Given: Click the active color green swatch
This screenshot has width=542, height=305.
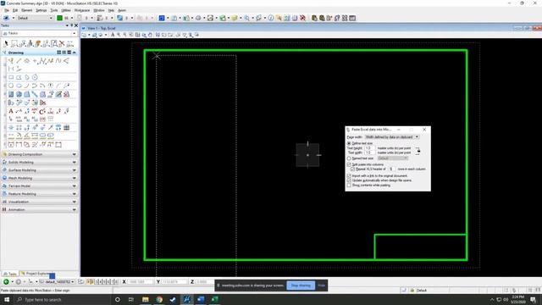Looking at the screenshot, I should (x=60, y=18).
